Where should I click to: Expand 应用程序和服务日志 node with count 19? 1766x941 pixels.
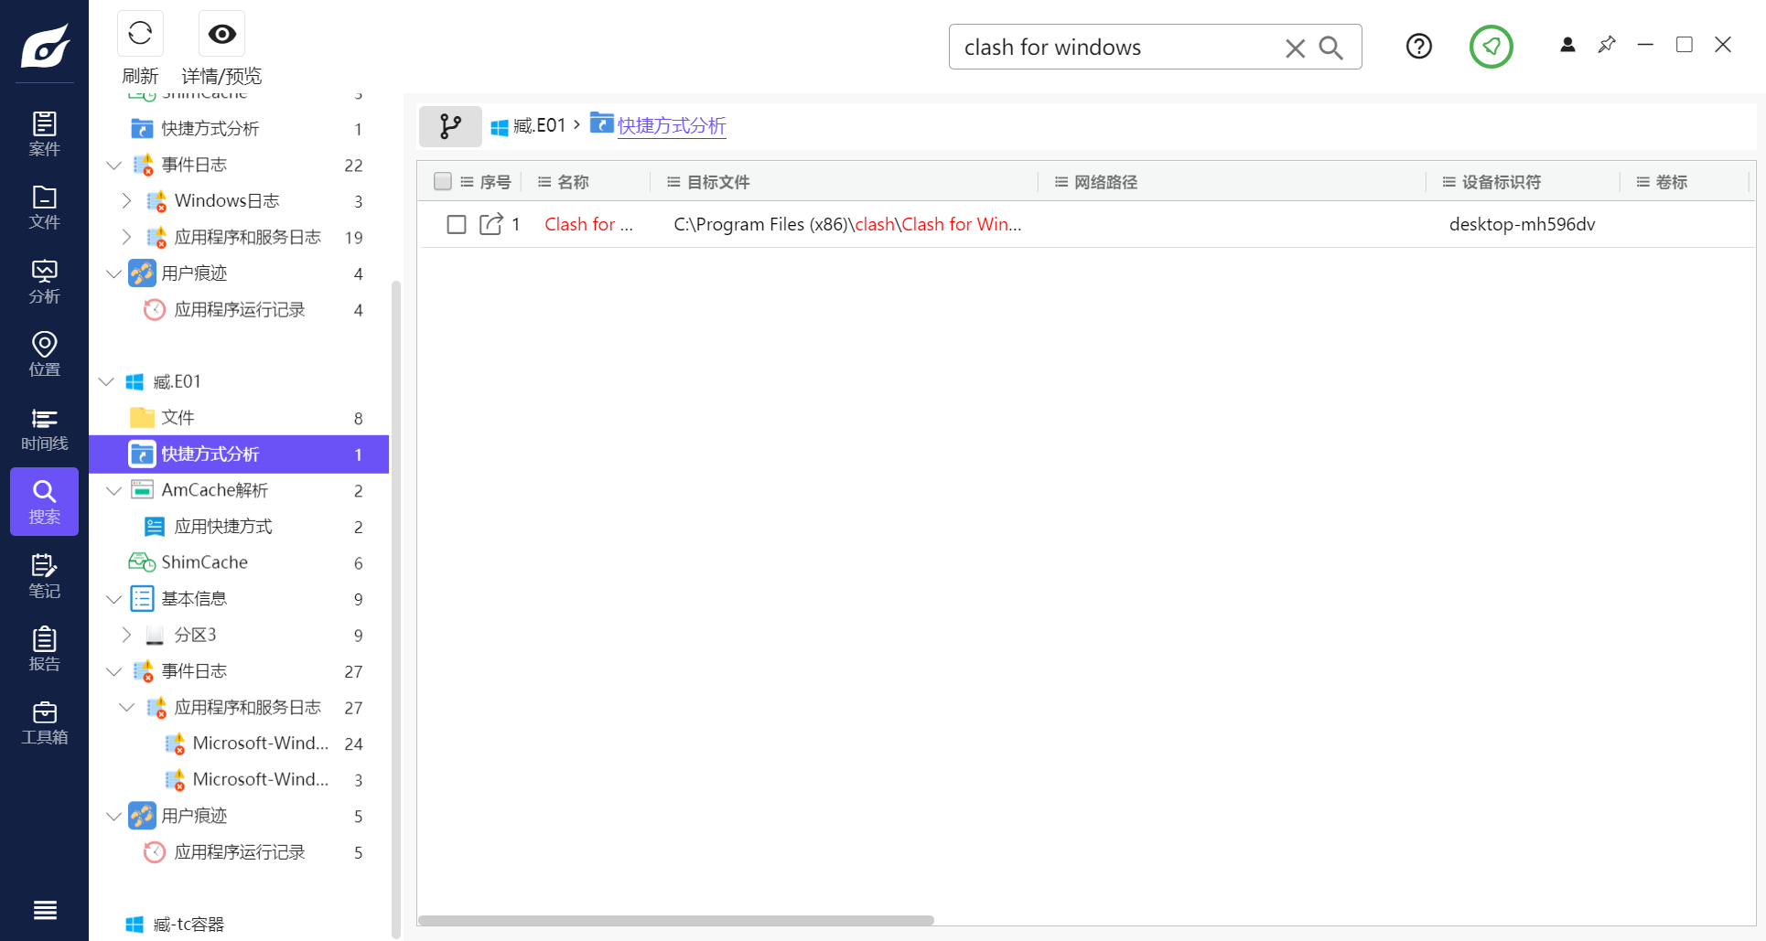[x=126, y=238]
